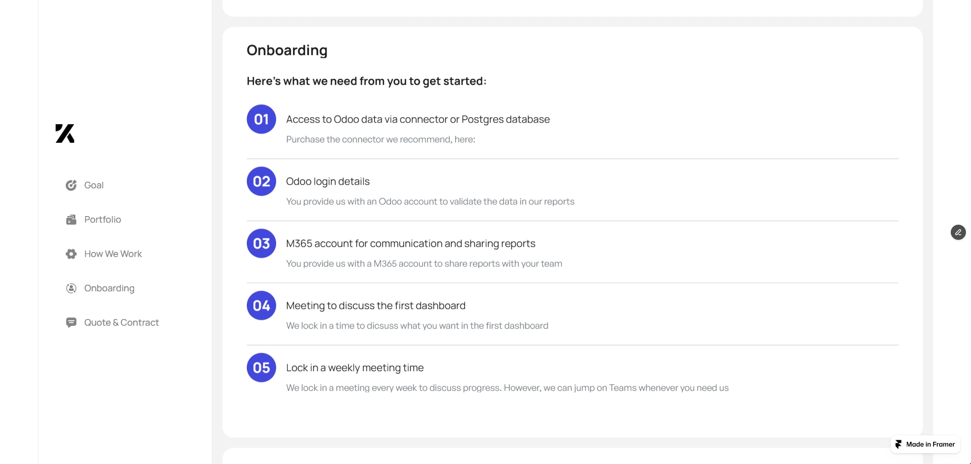Click the Goal target icon

[x=71, y=185]
